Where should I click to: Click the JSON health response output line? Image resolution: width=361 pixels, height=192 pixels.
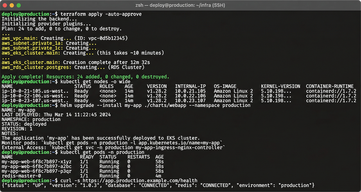158,185
